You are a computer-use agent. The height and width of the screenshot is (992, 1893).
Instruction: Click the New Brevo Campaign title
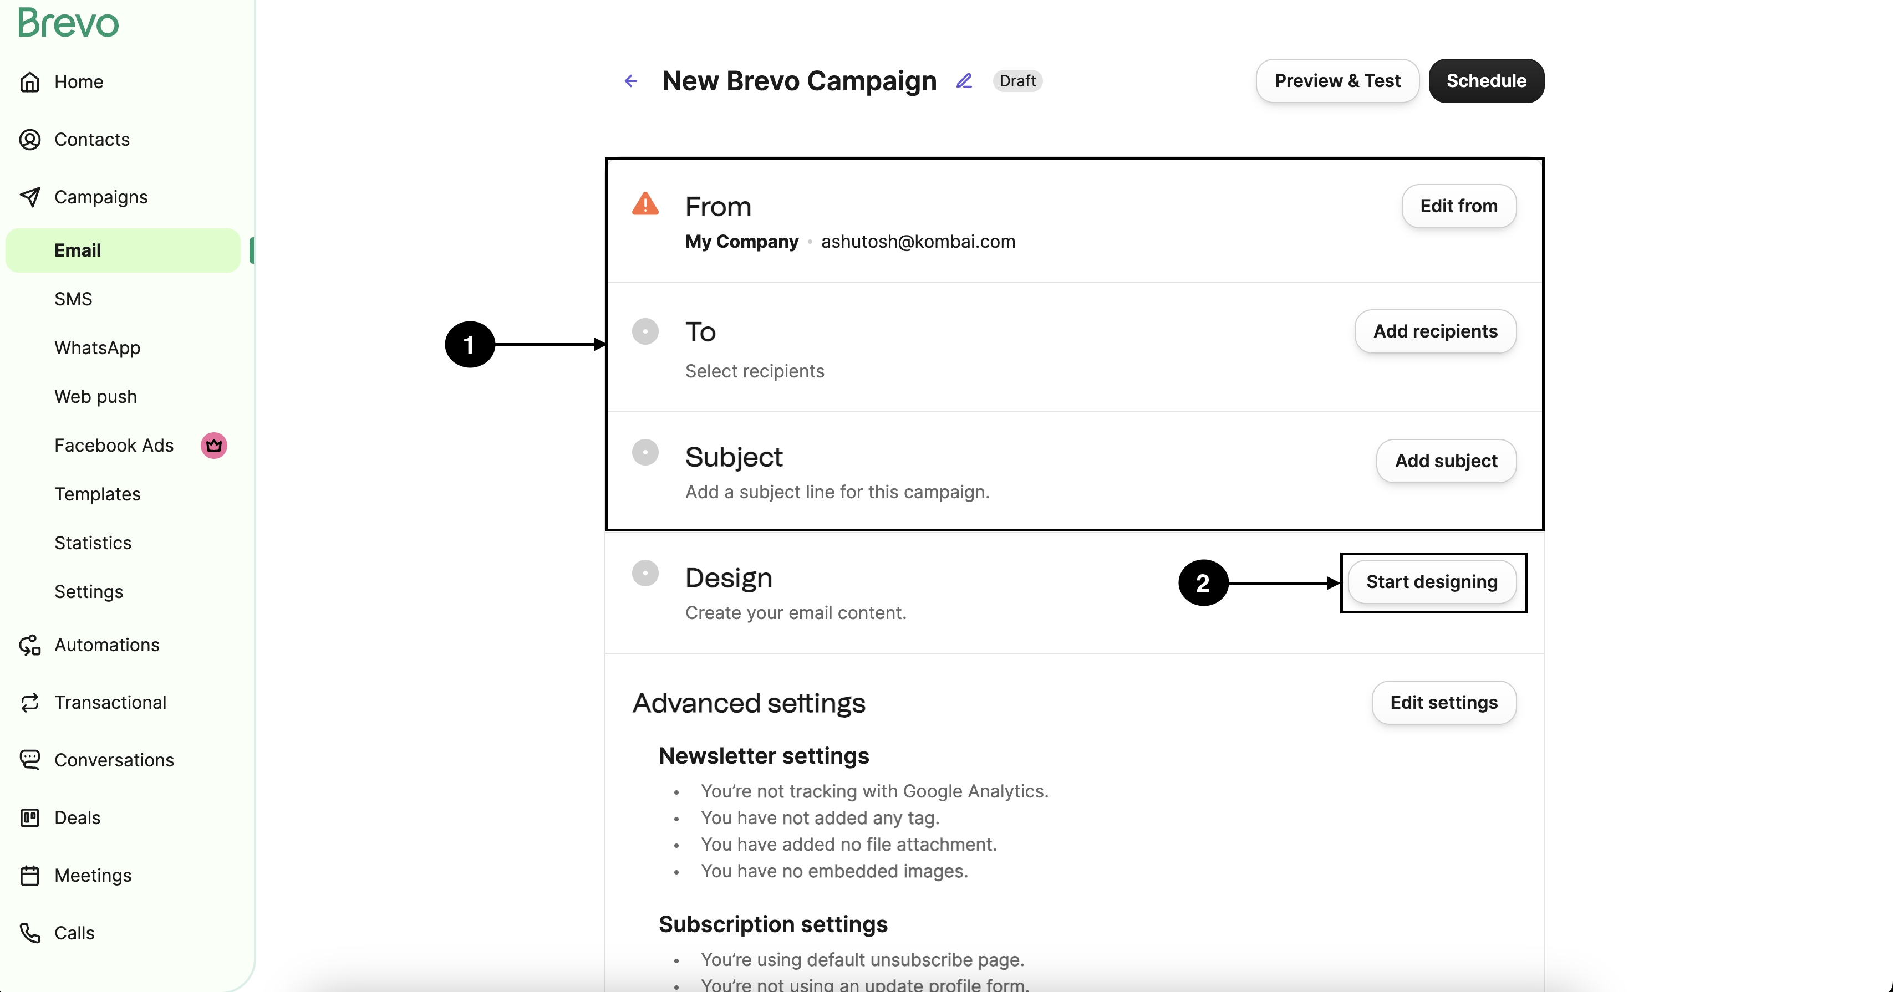pos(799,81)
